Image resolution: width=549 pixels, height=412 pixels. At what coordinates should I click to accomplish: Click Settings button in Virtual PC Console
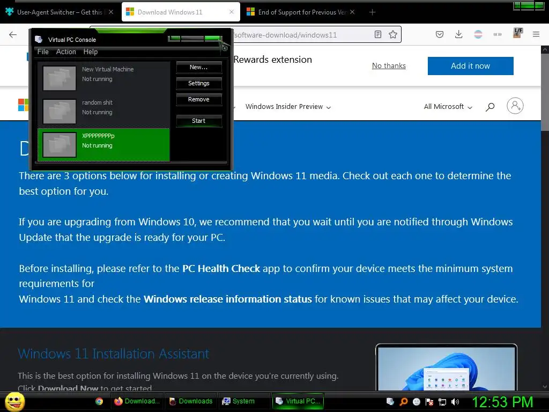pos(198,83)
